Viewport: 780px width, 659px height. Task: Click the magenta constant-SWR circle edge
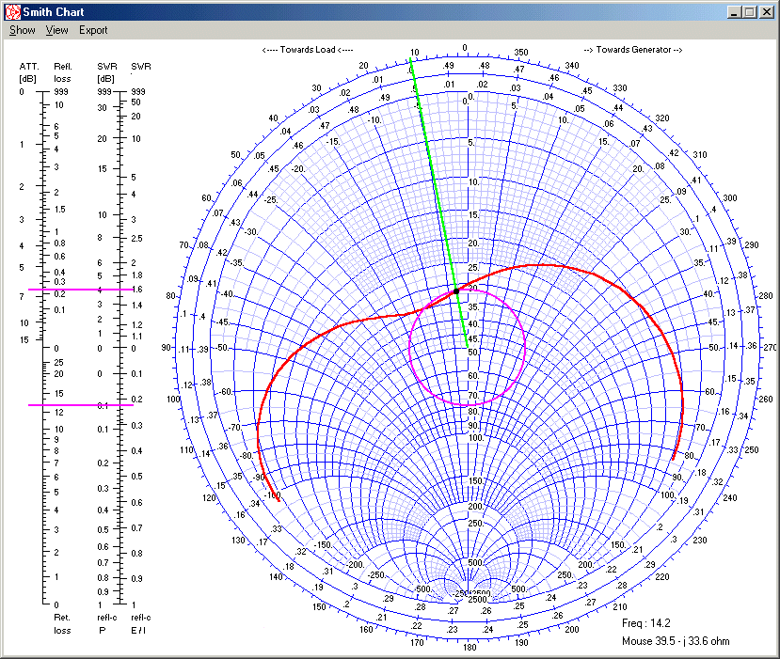[x=525, y=348]
